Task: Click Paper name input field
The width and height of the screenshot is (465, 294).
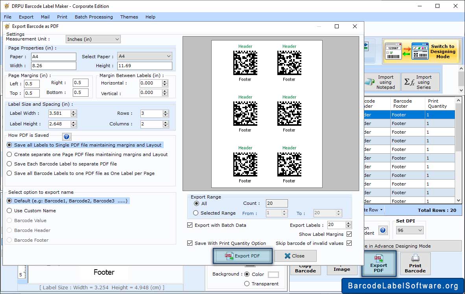Action: (54, 57)
